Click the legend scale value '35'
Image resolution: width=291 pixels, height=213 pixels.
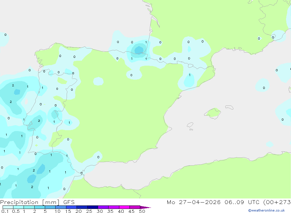[110, 211]
